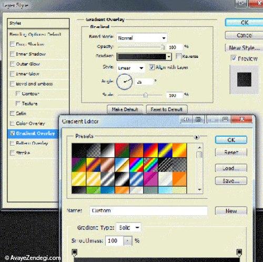
Task: Click the angle dial control
Action: [x=124, y=82]
